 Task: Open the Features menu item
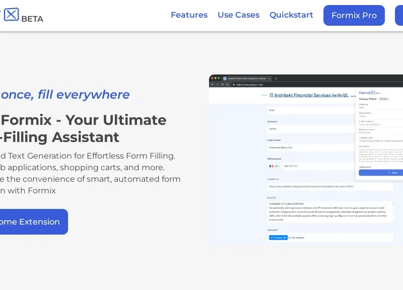click(x=189, y=15)
